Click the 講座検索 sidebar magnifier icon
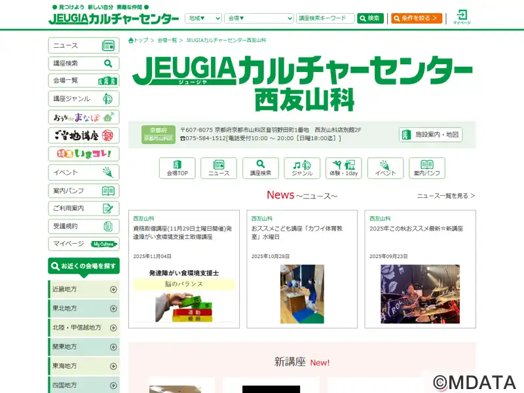The height and width of the screenshot is (393, 524). pos(108,63)
